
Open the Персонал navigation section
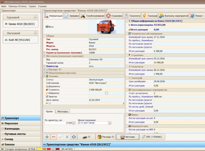[21, 123]
